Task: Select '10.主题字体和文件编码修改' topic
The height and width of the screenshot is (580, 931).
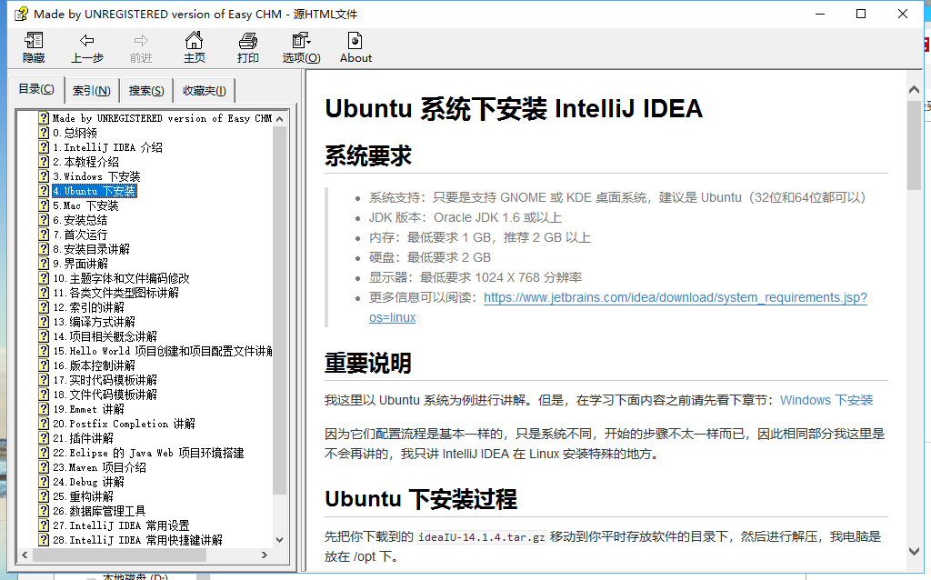Action: tap(121, 278)
